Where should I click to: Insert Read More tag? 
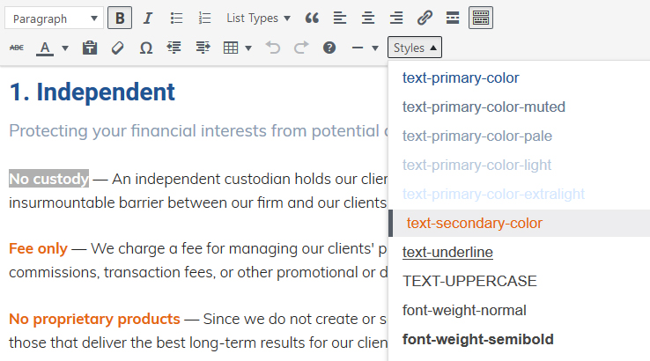point(453,18)
